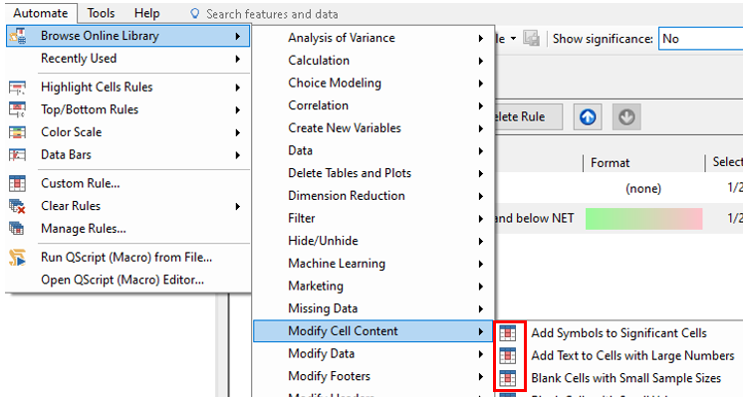743x397 pixels.
Task: Expand Browse Online Library submenu
Action: (127, 36)
